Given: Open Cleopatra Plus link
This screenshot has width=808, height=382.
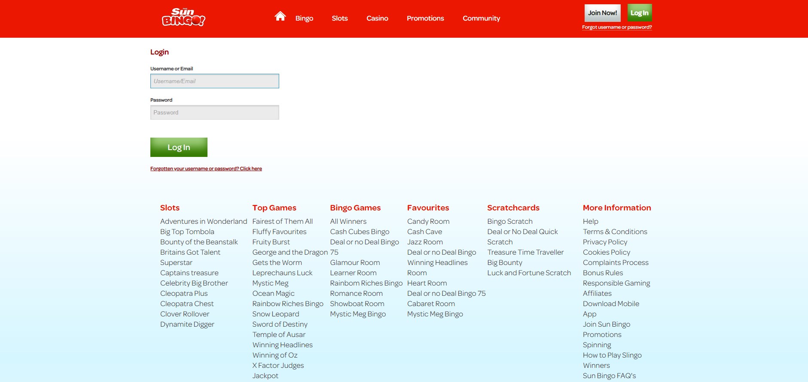Looking at the screenshot, I should (x=184, y=293).
